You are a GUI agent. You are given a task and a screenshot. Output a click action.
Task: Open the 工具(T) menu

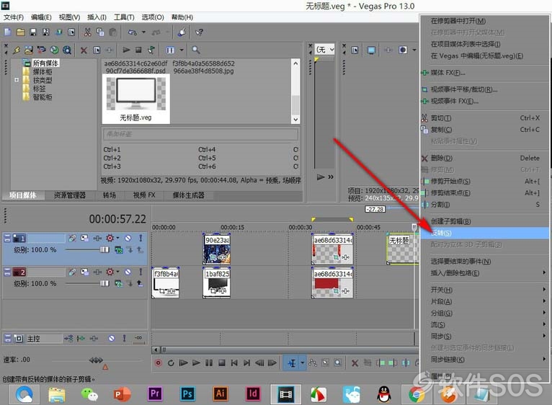pyautogui.click(x=124, y=17)
